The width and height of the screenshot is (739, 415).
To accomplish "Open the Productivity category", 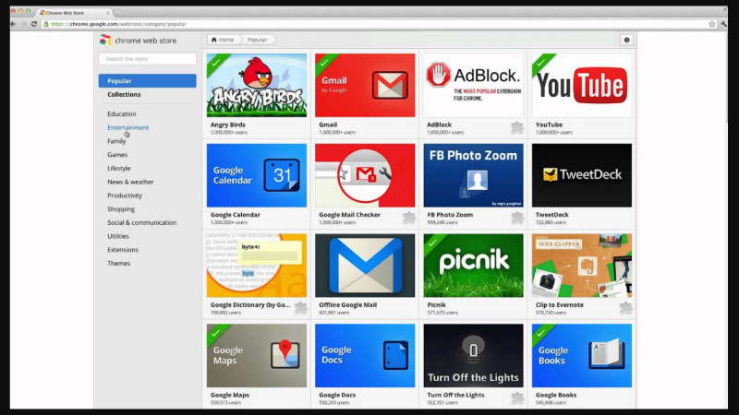I will click(125, 196).
